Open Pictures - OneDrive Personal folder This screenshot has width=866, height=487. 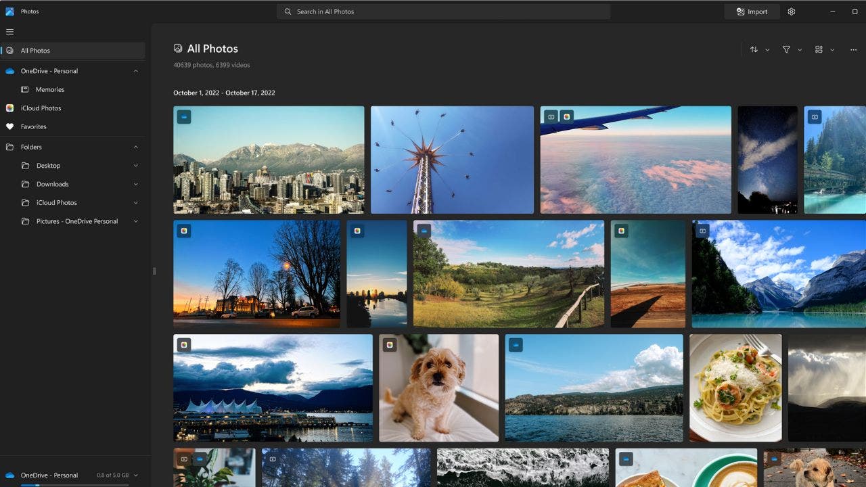[x=77, y=221]
